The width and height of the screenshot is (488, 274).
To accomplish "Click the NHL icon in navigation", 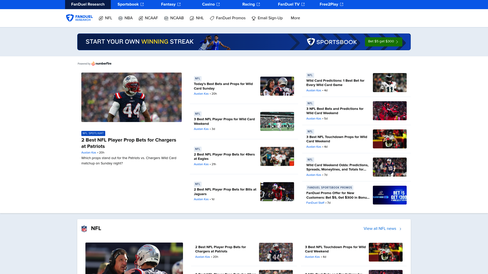I will [192, 18].
